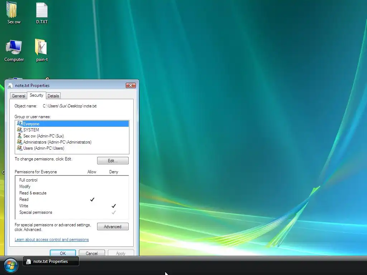This screenshot has width=367, height=275.
Task: Open the Advanced permissions settings
Action: point(113,227)
